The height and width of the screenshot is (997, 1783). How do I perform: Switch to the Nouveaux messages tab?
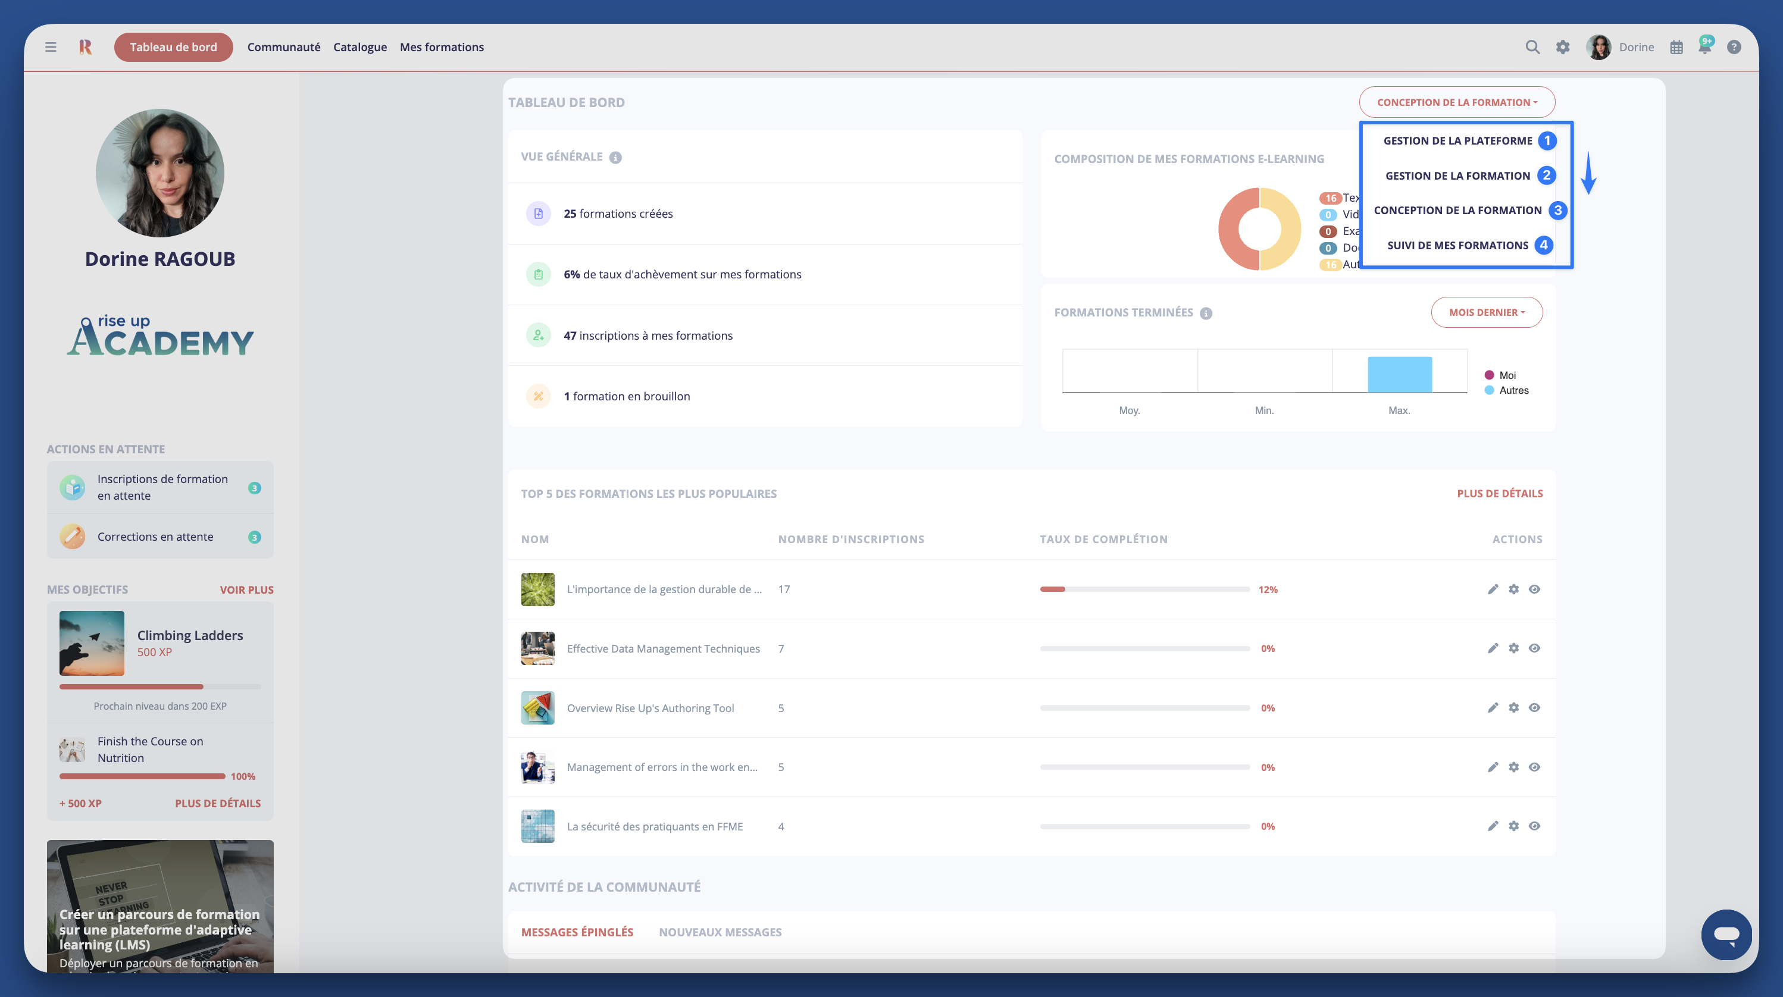pos(720,932)
